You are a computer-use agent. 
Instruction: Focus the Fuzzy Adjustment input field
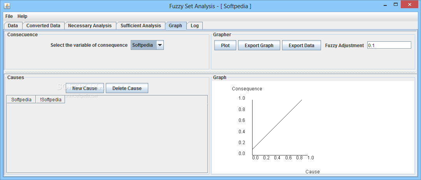click(x=389, y=46)
